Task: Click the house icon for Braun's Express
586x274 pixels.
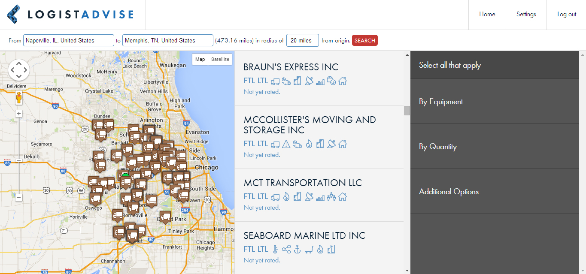Action: (x=342, y=81)
